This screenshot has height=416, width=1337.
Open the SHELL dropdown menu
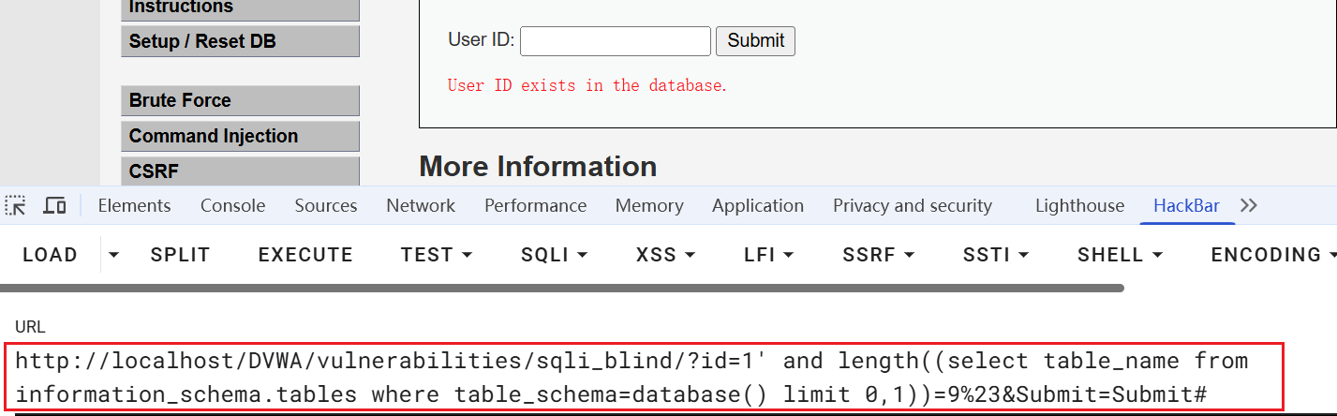1120,255
